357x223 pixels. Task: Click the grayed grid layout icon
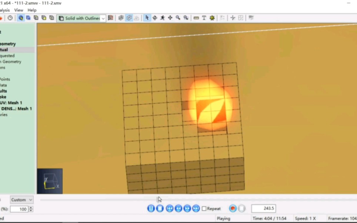[x=241, y=18]
